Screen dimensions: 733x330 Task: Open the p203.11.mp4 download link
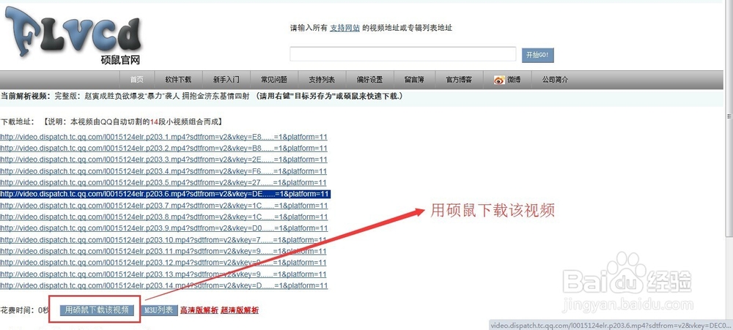point(163,252)
